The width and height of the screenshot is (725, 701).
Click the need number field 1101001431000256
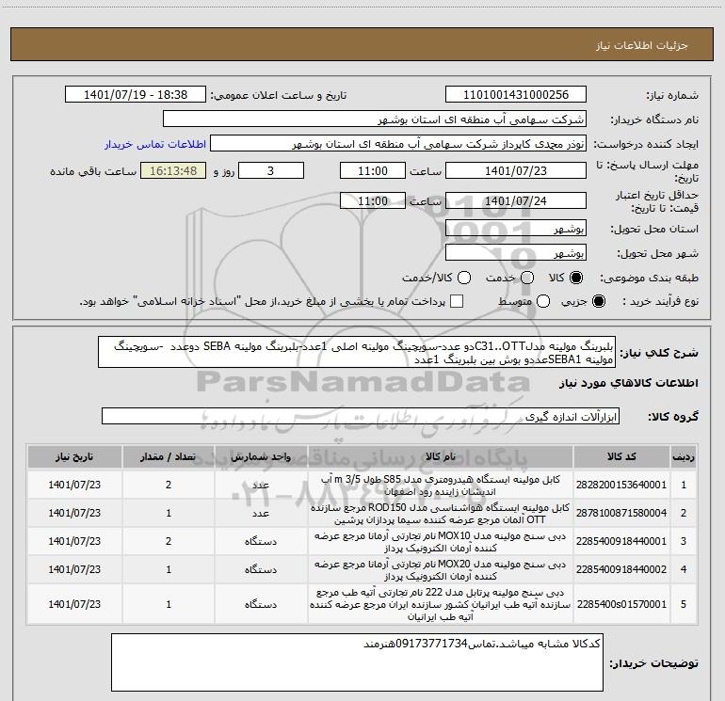click(516, 95)
